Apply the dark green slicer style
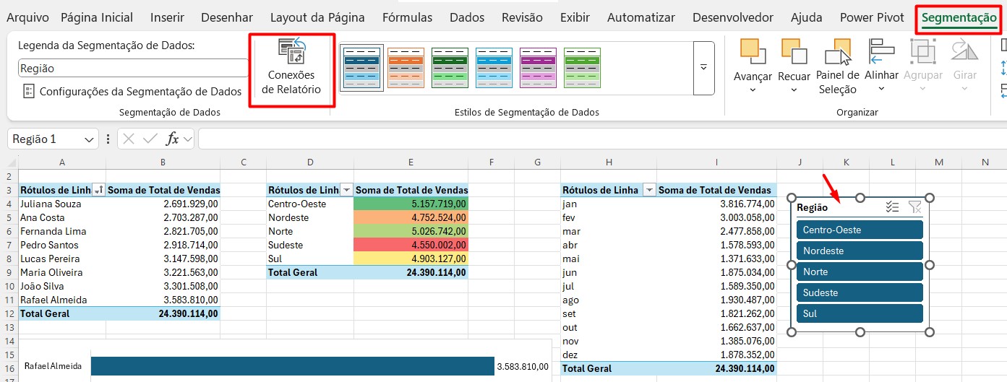Viewport: 1007px width, 382px height. [450, 68]
